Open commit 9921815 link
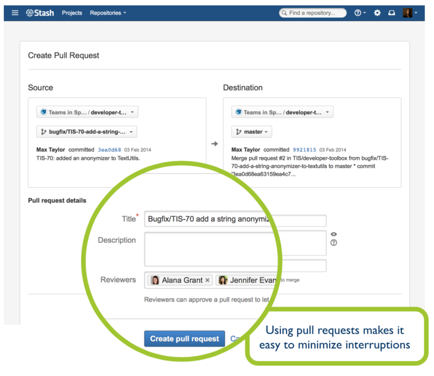The image size is (434, 376). pyautogui.click(x=305, y=150)
